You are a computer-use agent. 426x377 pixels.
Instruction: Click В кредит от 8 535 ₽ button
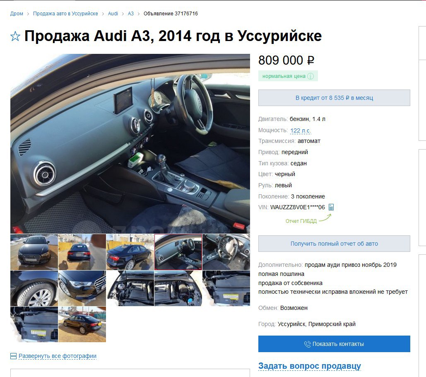[x=334, y=98]
